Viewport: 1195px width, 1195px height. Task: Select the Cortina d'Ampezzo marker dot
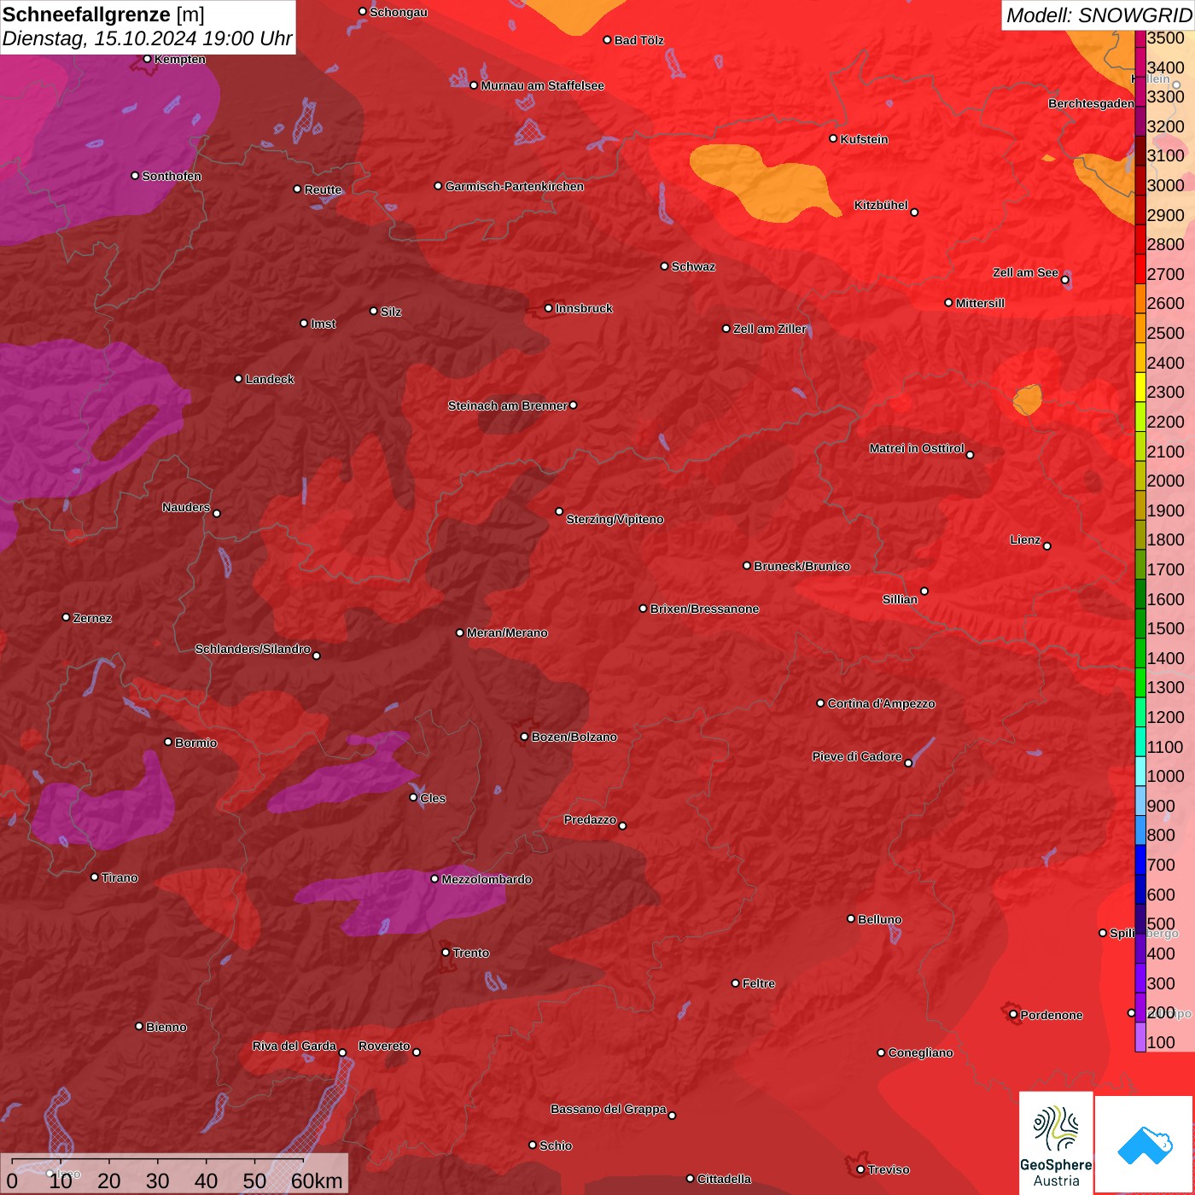pos(820,703)
